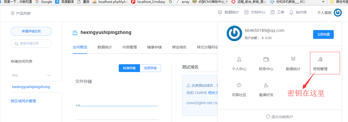Open 工单 ticket icon in header
This screenshot has width=348, height=122.
(x=273, y=12)
